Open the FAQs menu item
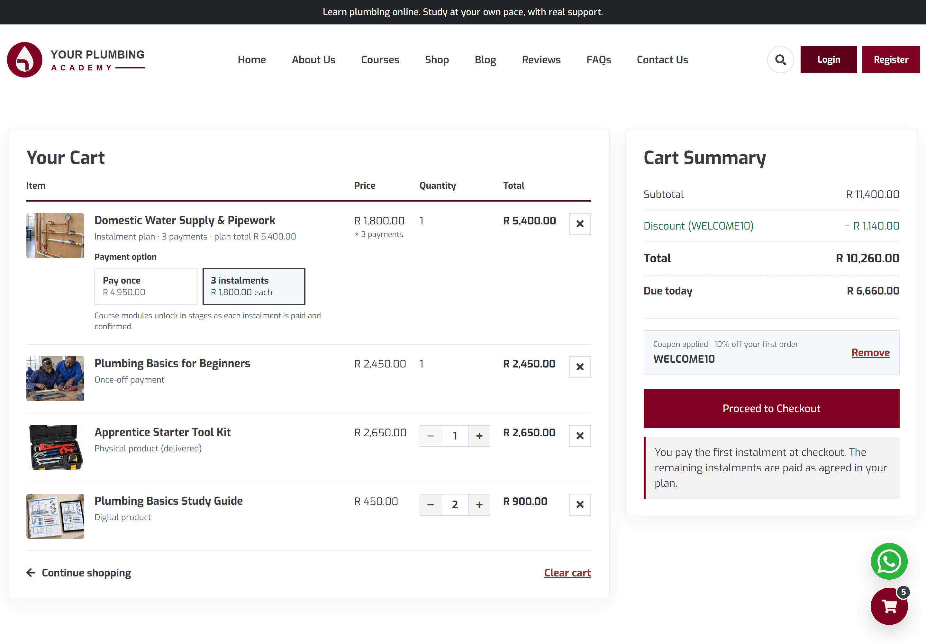This screenshot has height=643, width=926. pos(598,59)
